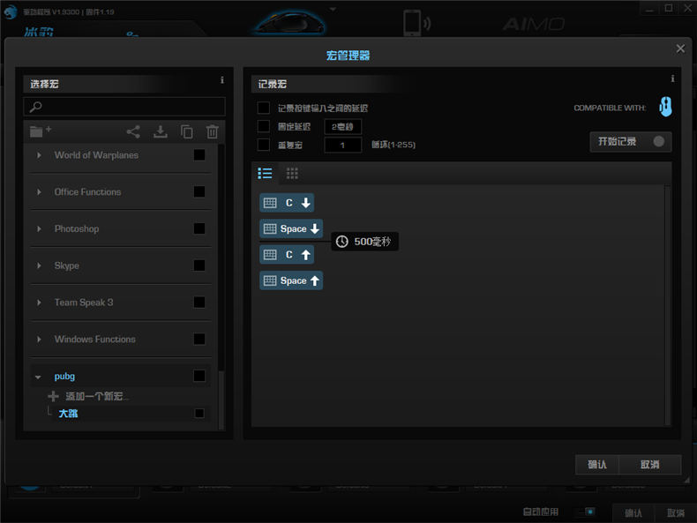Tick the 固定延迟 checkbox
Image resolution: width=697 pixels, height=523 pixels.
pyautogui.click(x=263, y=126)
